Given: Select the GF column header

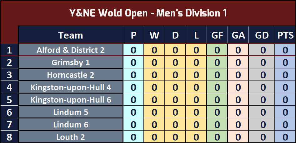Looking at the screenshot, I should tap(217, 35).
